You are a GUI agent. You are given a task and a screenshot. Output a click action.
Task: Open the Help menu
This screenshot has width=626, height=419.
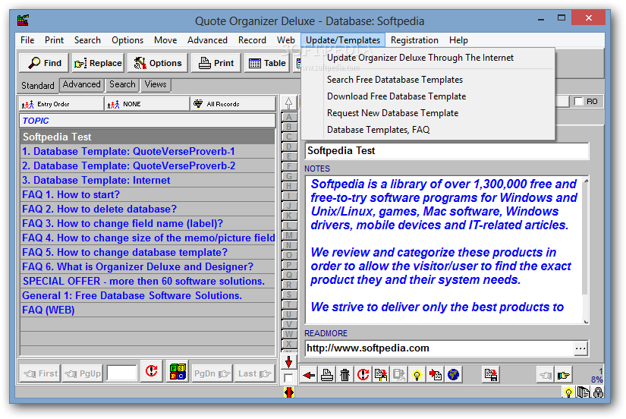tap(458, 40)
